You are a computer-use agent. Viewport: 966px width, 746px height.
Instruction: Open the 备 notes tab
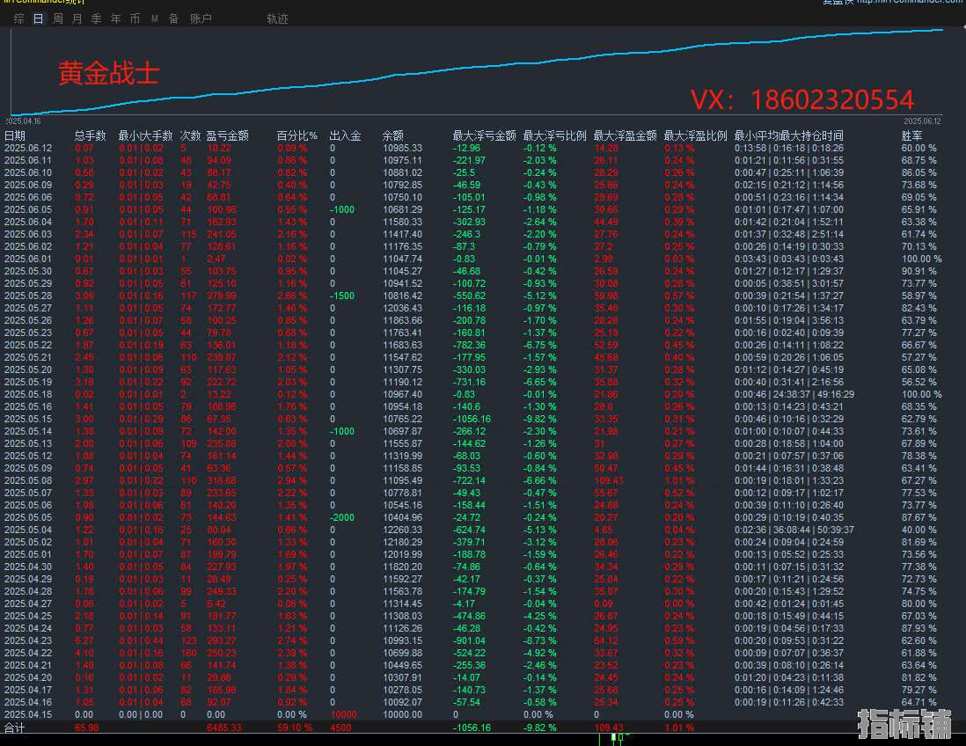(173, 18)
